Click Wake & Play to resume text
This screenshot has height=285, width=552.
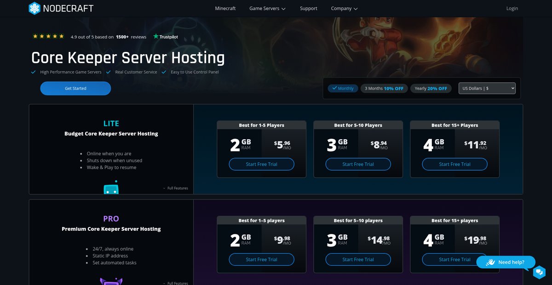point(111,167)
